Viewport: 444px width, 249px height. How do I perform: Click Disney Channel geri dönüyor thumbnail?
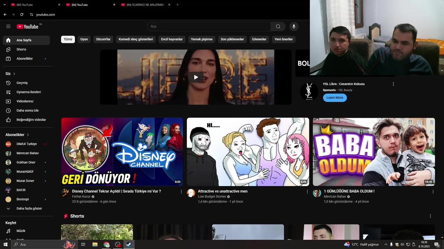coord(122,152)
